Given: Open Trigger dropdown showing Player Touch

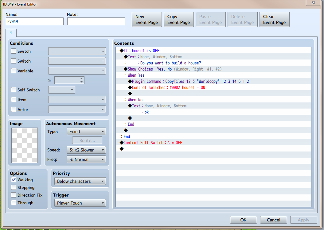Looking at the screenshot, I should (x=80, y=203).
